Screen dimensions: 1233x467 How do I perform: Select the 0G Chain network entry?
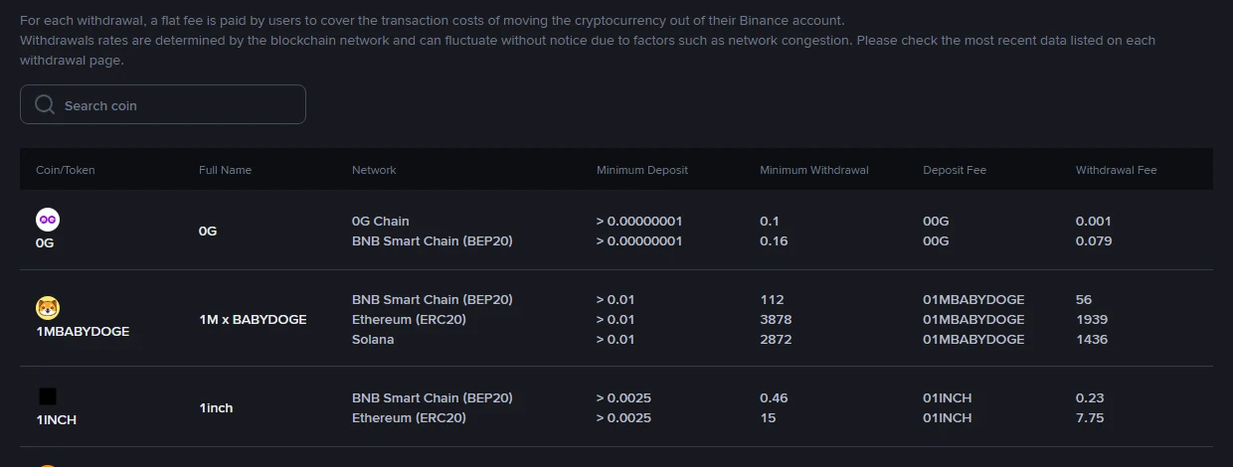point(381,221)
